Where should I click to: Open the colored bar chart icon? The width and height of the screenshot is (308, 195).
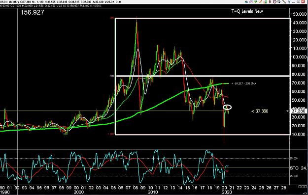tap(265, 2)
